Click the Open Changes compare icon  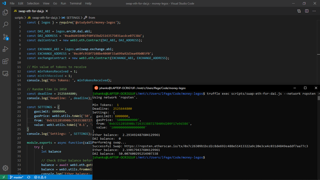pos(299,11)
